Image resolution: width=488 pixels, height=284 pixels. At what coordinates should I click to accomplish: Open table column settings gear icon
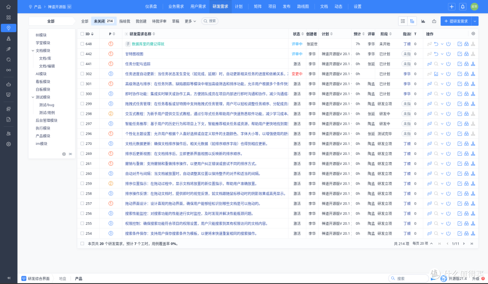(x=473, y=33)
